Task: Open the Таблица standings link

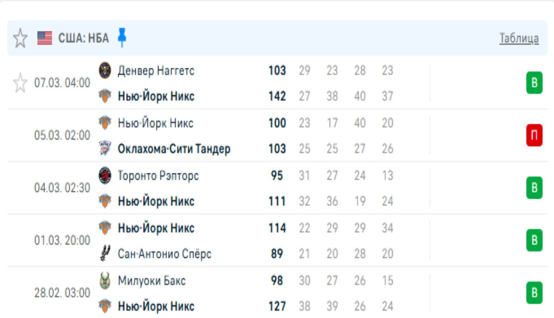Action: 518,38
